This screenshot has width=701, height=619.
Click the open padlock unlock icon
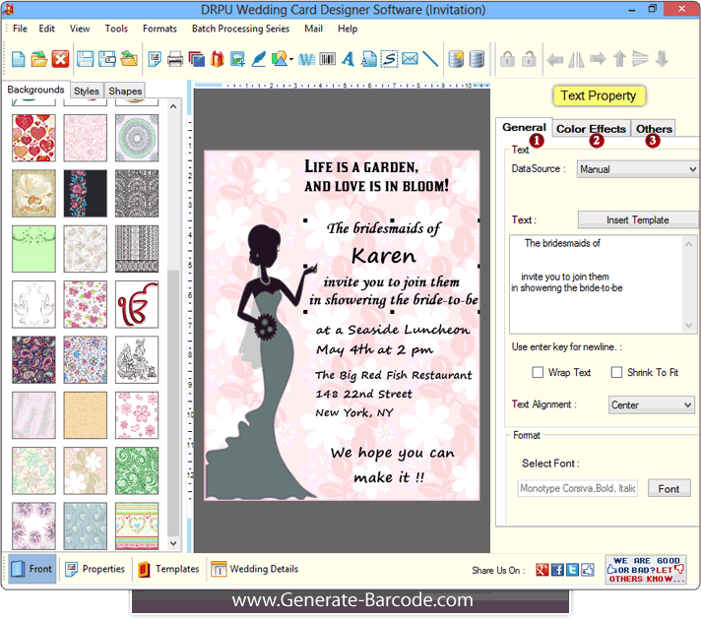(529, 59)
